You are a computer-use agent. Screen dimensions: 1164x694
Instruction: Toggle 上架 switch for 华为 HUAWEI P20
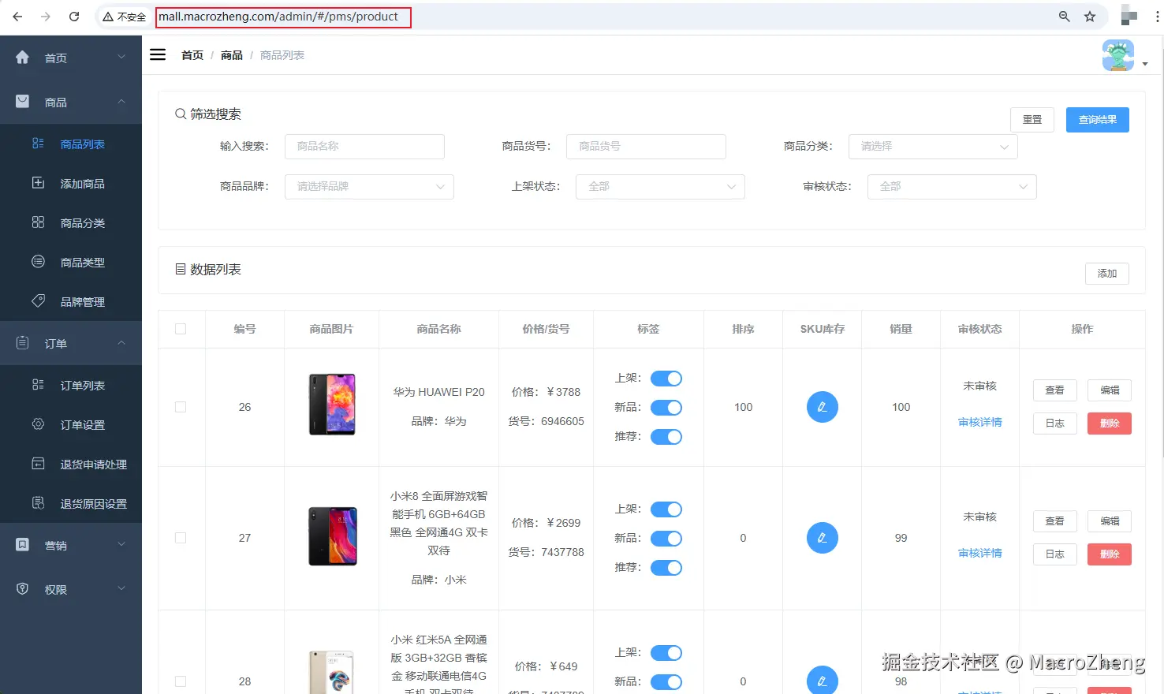tap(666, 379)
